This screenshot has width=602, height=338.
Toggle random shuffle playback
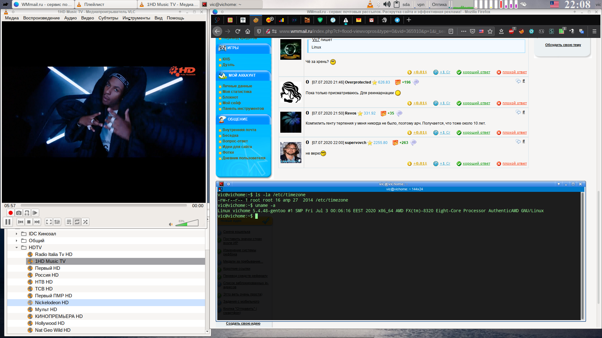coord(85,222)
